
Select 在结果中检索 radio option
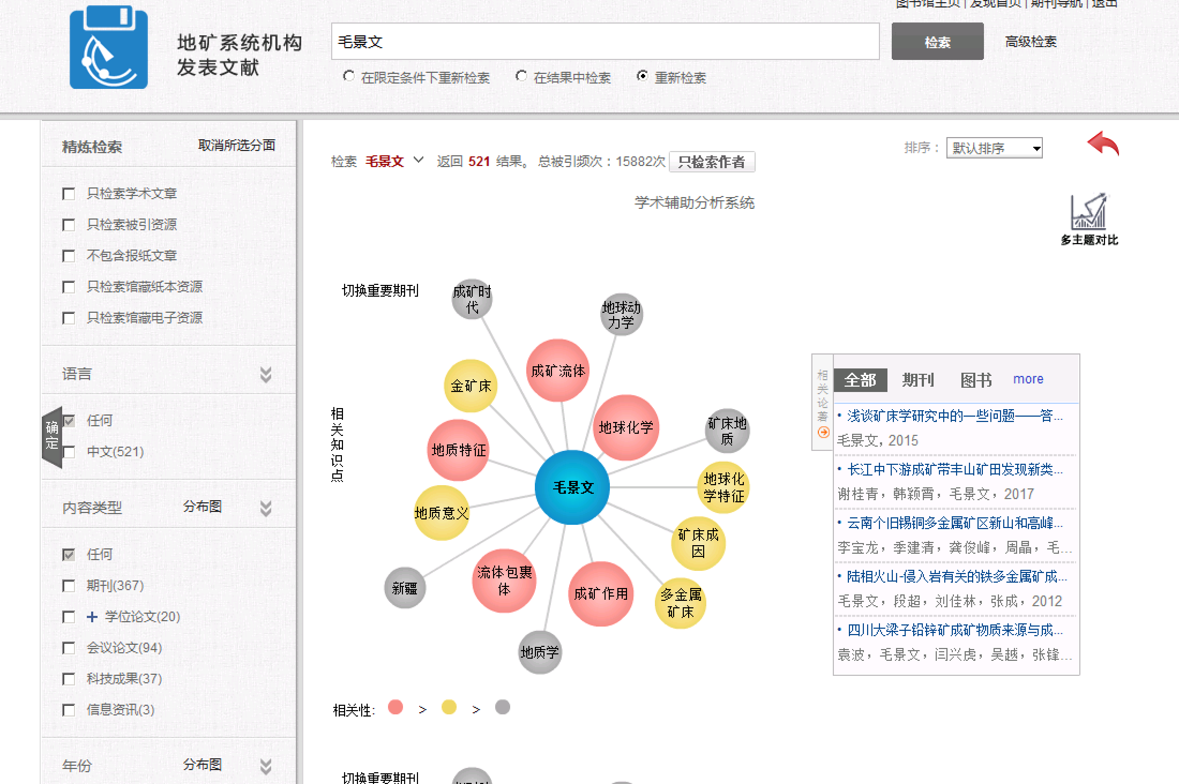[x=521, y=77]
